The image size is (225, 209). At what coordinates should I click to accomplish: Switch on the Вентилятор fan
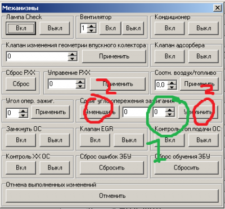coord(110,28)
